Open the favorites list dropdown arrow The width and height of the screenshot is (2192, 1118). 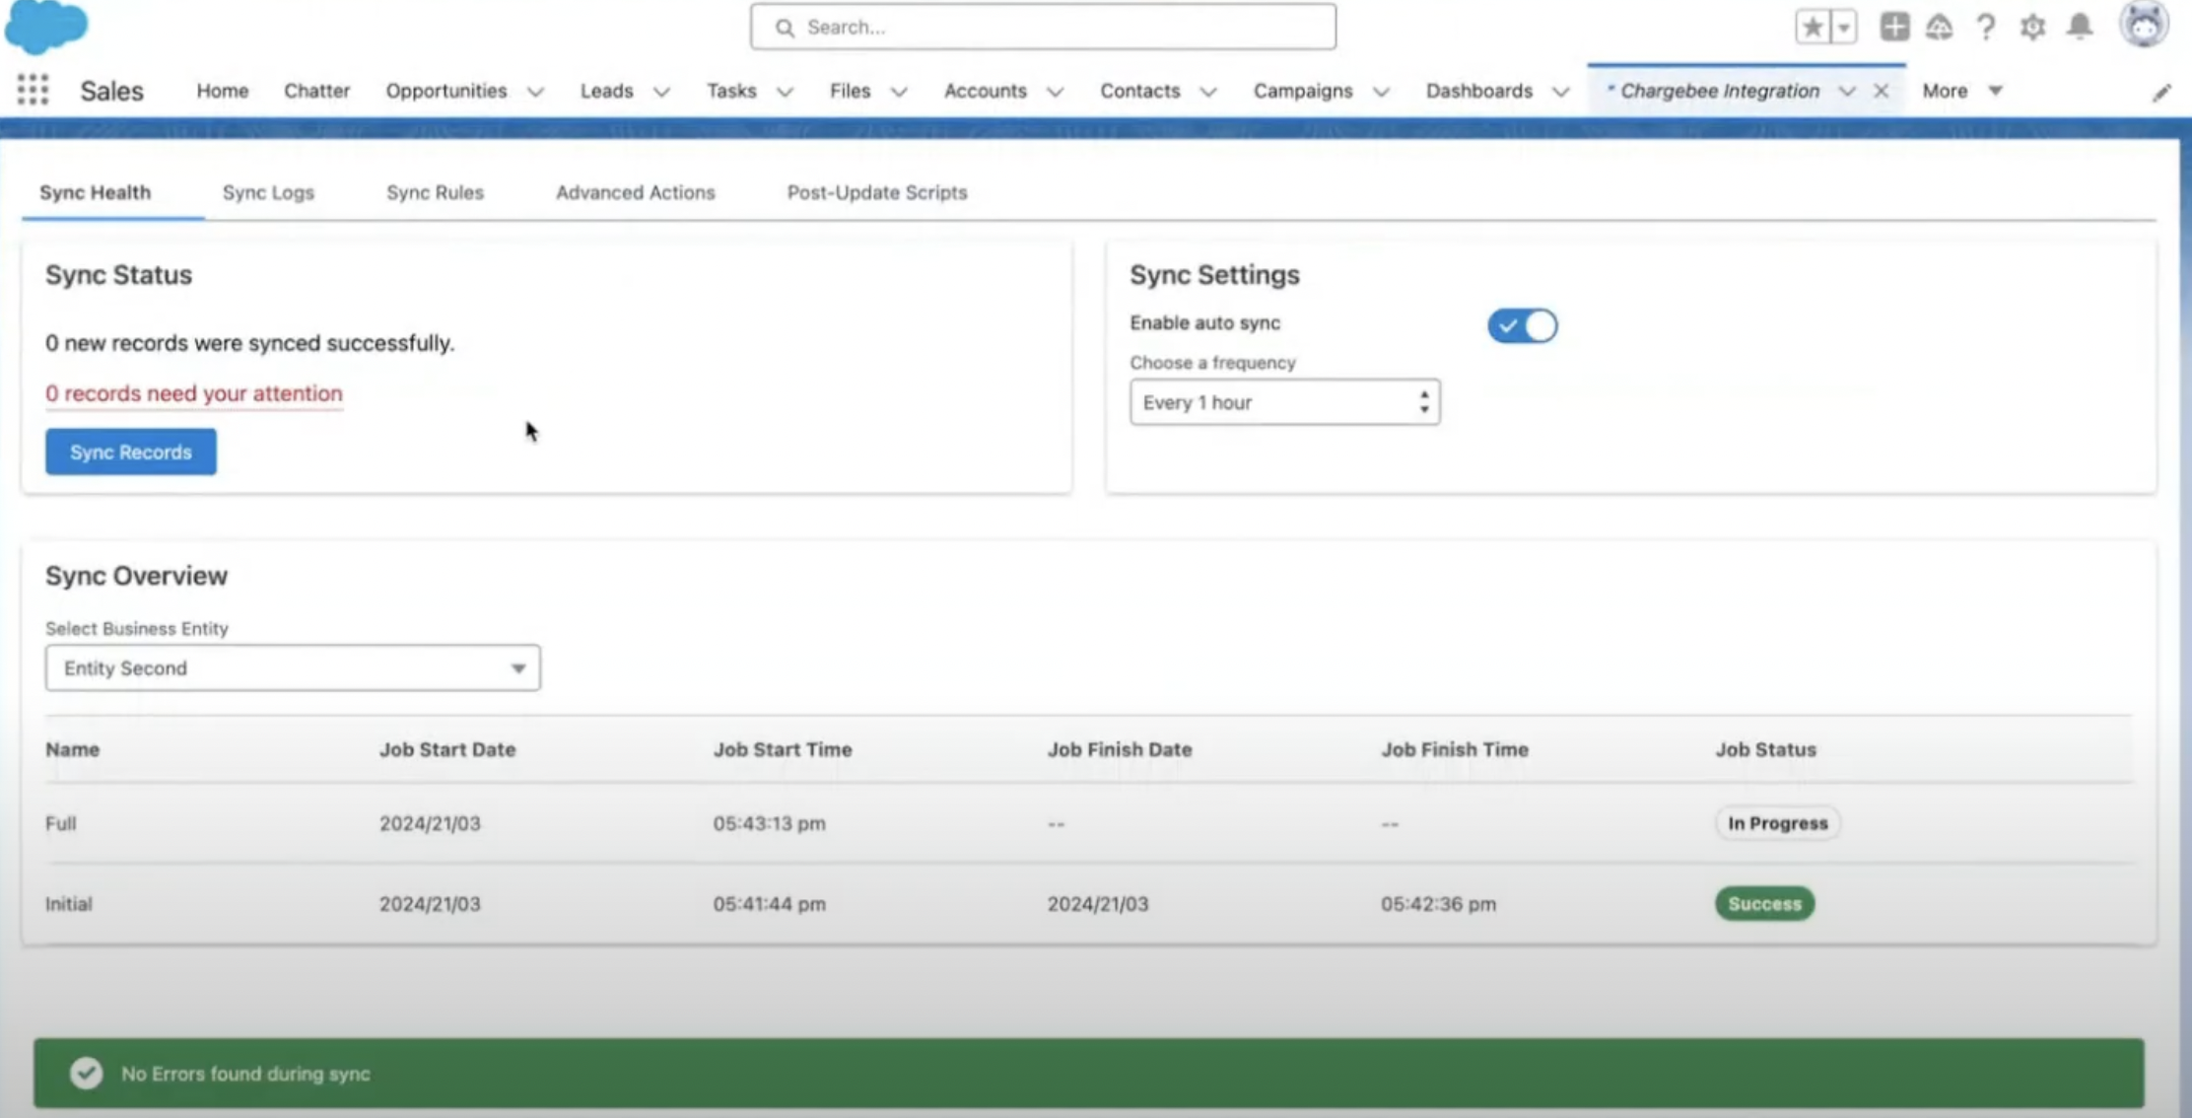(1843, 27)
